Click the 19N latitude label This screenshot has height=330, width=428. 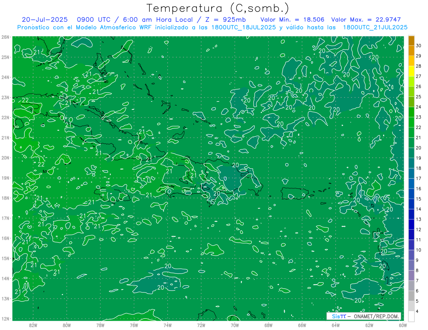click(5, 178)
